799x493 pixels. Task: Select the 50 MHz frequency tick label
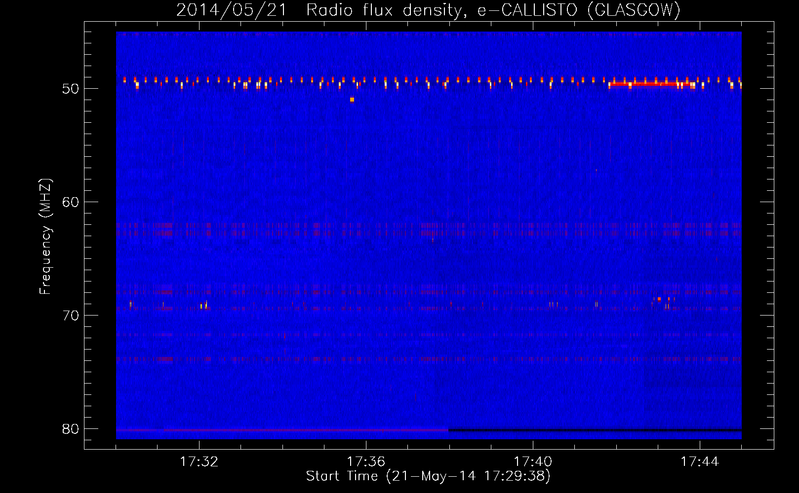[71, 89]
